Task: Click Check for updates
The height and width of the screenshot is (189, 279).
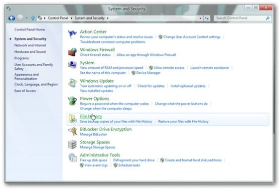Action: coord(151,86)
